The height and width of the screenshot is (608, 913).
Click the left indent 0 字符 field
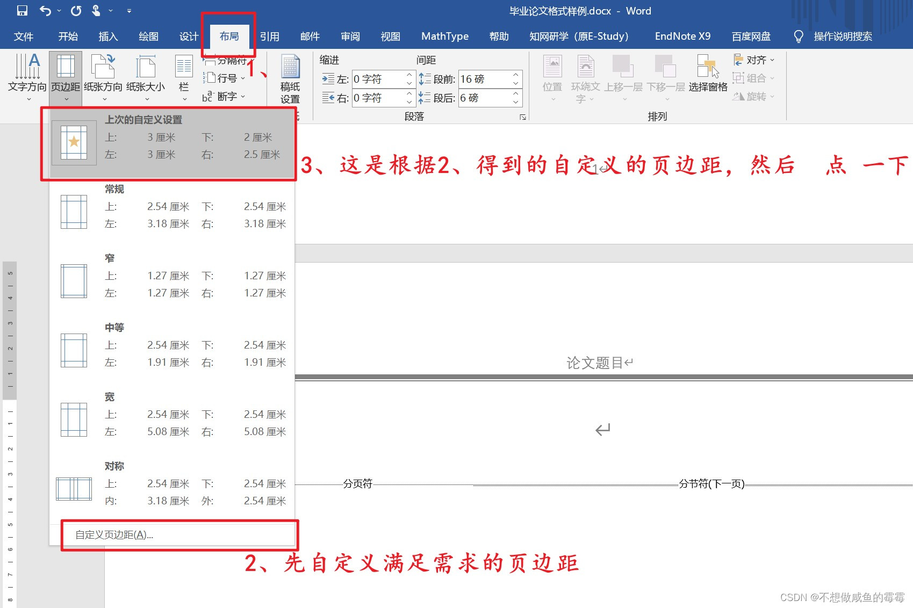[378, 79]
